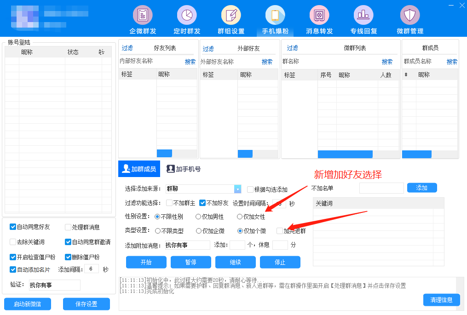
Task: Expand the 选择添加来源 dropdown arrow
Action: coord(238,189)
